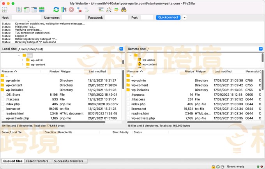This screenshot has height=169, width=265.
Task: Sort remote files by Permissions column
Action: point(252,71)
